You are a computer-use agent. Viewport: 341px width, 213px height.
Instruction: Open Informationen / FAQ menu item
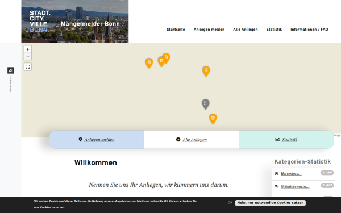pos(309,30)
